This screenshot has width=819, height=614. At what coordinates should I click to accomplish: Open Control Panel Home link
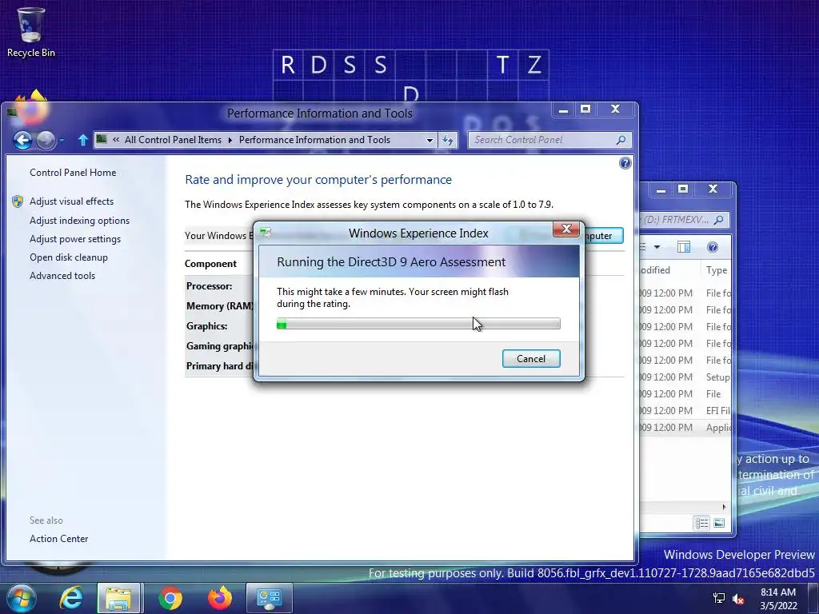73,173
